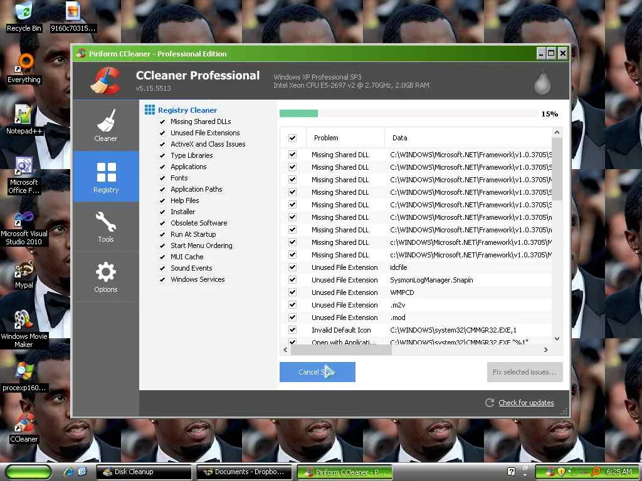Click the CCleaner logo in header
The width and height of the screenshot is (642, 481).
(x=105, y=81)
